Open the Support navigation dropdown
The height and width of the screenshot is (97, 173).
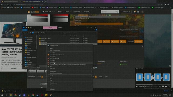(87, 12)
